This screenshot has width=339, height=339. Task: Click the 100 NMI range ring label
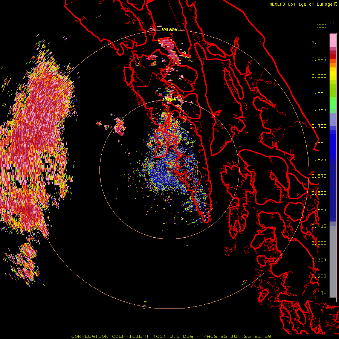(169, 30)
